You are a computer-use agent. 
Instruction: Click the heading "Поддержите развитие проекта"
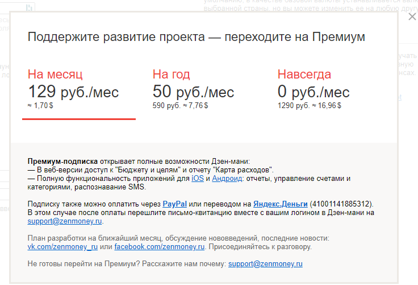pos(116,37)
